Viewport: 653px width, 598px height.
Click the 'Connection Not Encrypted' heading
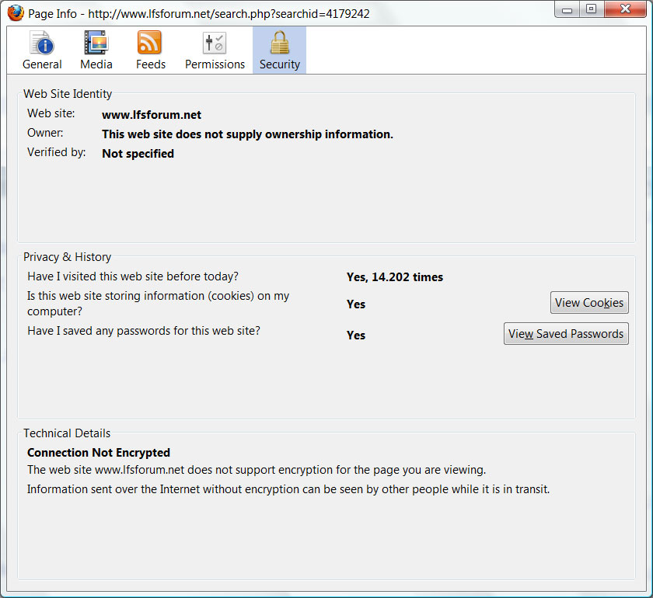point(99,452)
